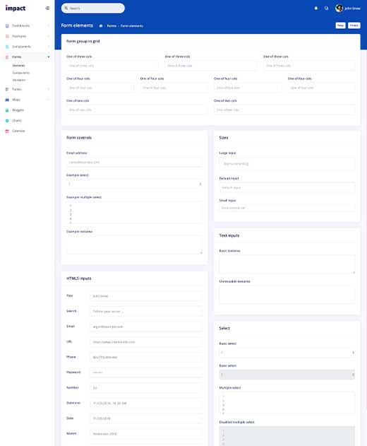Click the search icon beside the bell

pyautogui.click(x=326, y=8)
